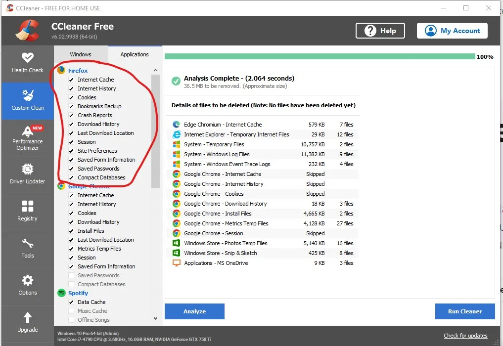Collapse the Spotify section header
This screenshot has height=346, width=503.
click(78, 293)
